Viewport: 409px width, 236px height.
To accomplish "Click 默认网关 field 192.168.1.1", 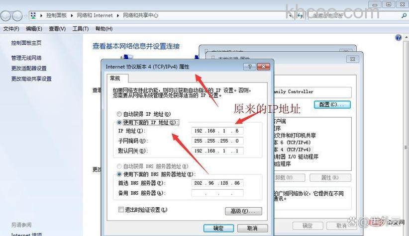I will [x=217, y=151].
